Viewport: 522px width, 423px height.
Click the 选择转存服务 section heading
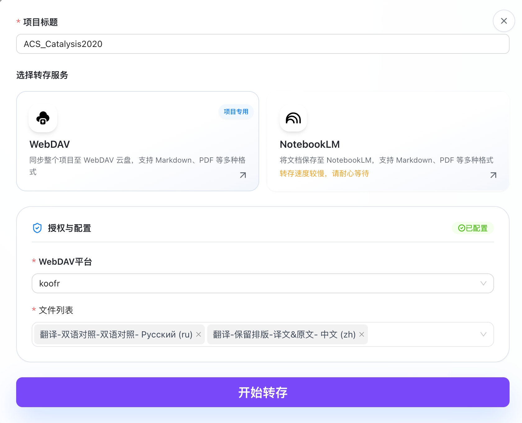(x=42, y=75)
